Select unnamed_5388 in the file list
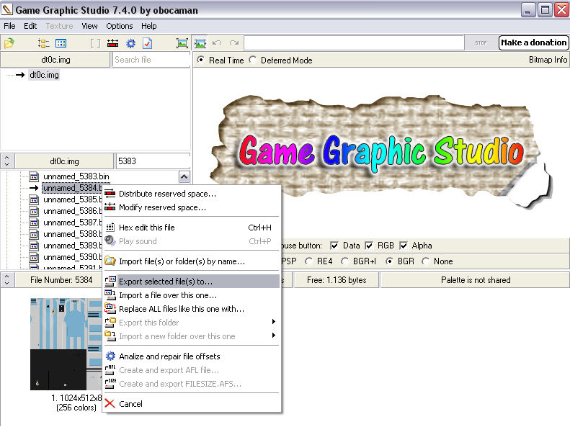Viewport: 570px width, 427px height. (x=72, y=234)
